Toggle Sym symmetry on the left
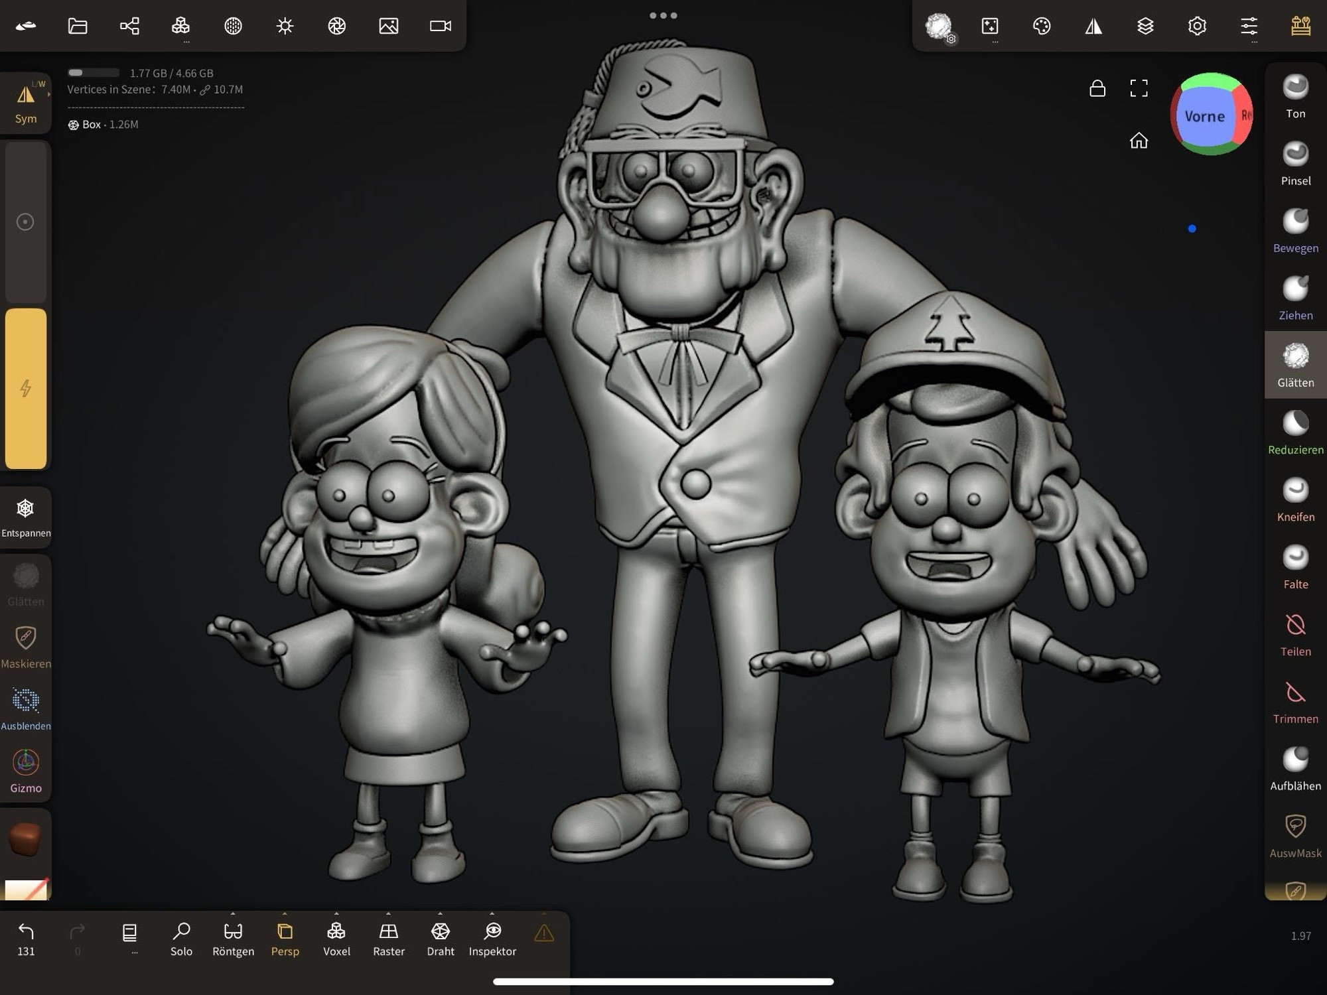The height and width of the screenshot is (995, 1327). 26,103
